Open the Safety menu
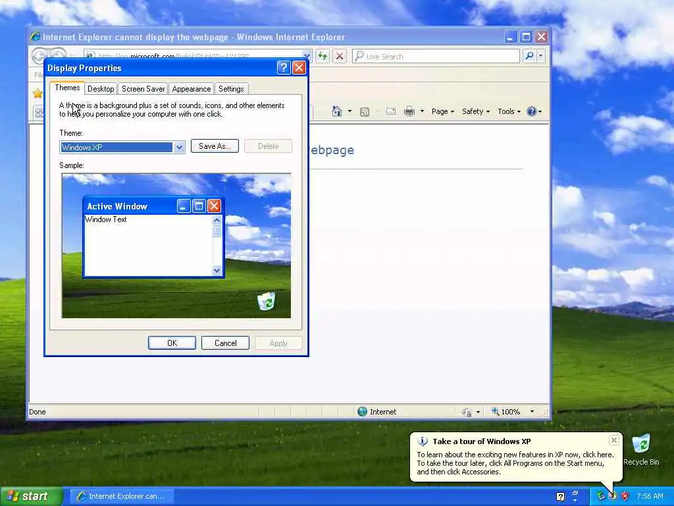Viewport: 674px width, 506px height. click(x=476, y=111)
